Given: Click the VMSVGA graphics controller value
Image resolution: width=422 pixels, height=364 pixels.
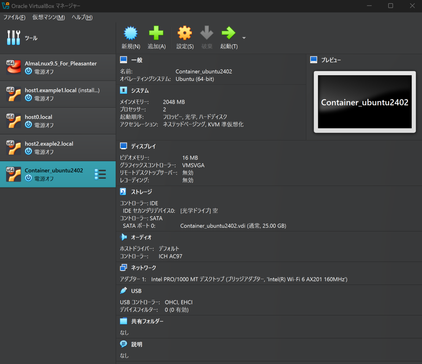Looking at the screenshot, I should tap(193, 165).
